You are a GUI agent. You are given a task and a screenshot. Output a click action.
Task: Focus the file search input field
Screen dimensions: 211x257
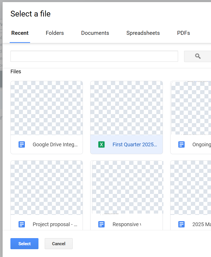click(94, 56)
